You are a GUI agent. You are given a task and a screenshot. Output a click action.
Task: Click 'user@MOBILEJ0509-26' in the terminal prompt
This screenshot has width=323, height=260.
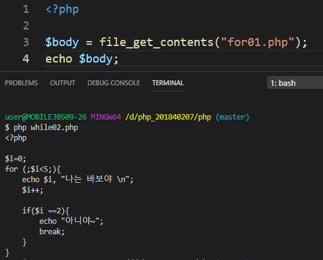coord(46,117)
